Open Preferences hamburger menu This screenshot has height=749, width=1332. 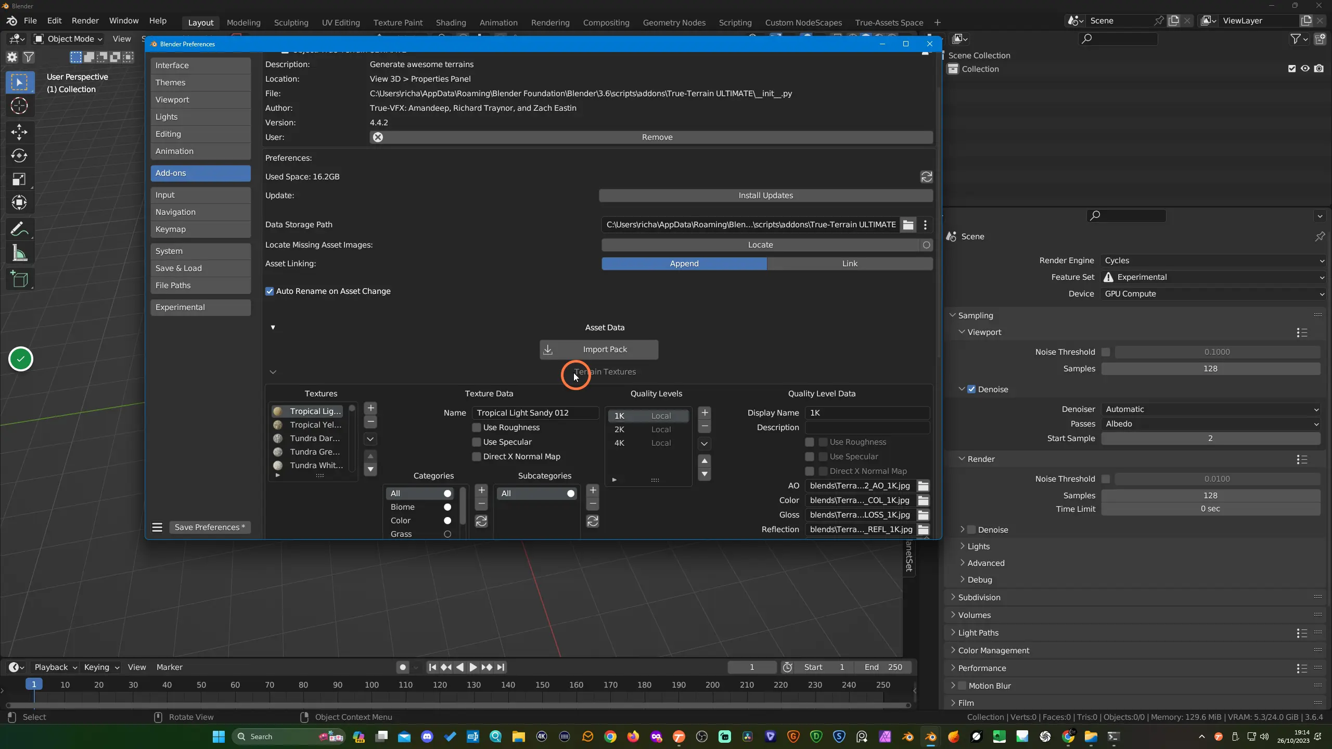[157, 527]
